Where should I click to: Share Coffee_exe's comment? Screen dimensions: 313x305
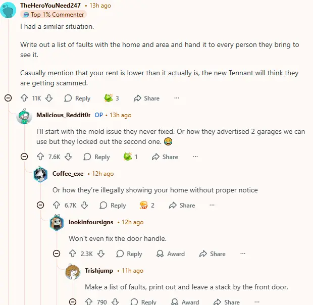point(182,206)
